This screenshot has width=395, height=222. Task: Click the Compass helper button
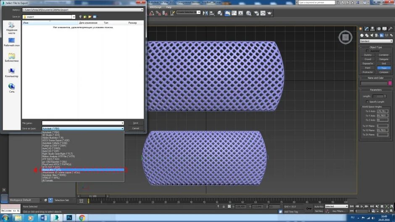384,72
